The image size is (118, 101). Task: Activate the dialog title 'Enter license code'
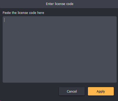point(60,4)
